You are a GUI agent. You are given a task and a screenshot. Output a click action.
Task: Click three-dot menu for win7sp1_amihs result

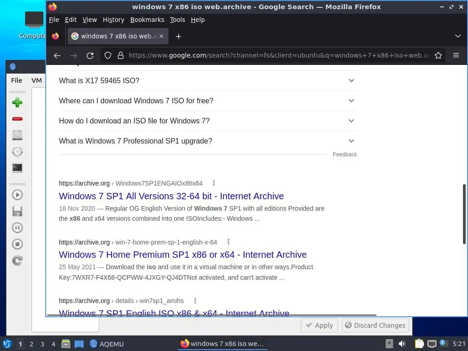pos(195,301)
